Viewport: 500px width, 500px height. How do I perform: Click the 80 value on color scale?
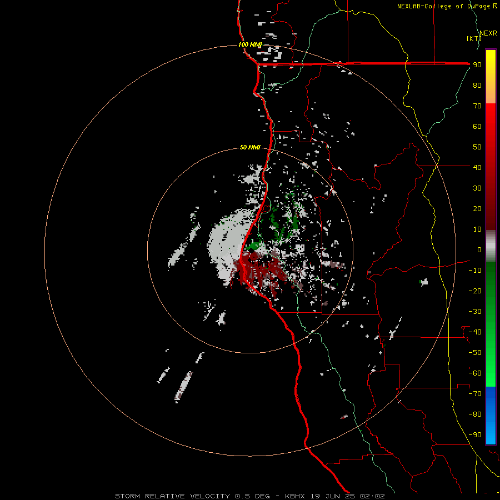click(x=477, y=85)
